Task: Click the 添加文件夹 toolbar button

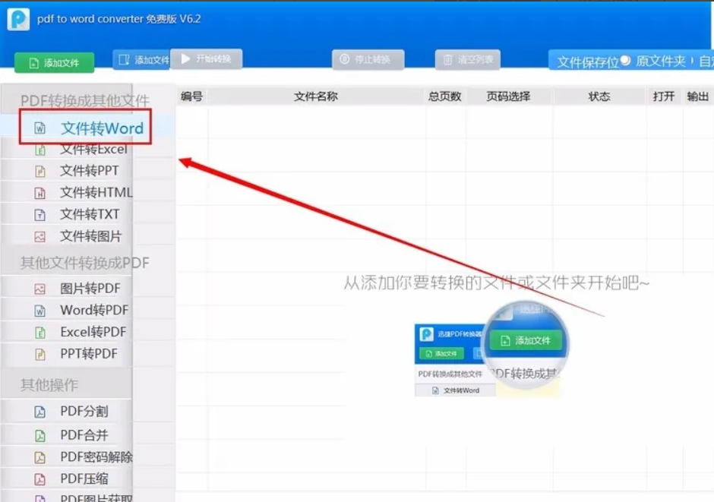Action: tap(142, 60)
